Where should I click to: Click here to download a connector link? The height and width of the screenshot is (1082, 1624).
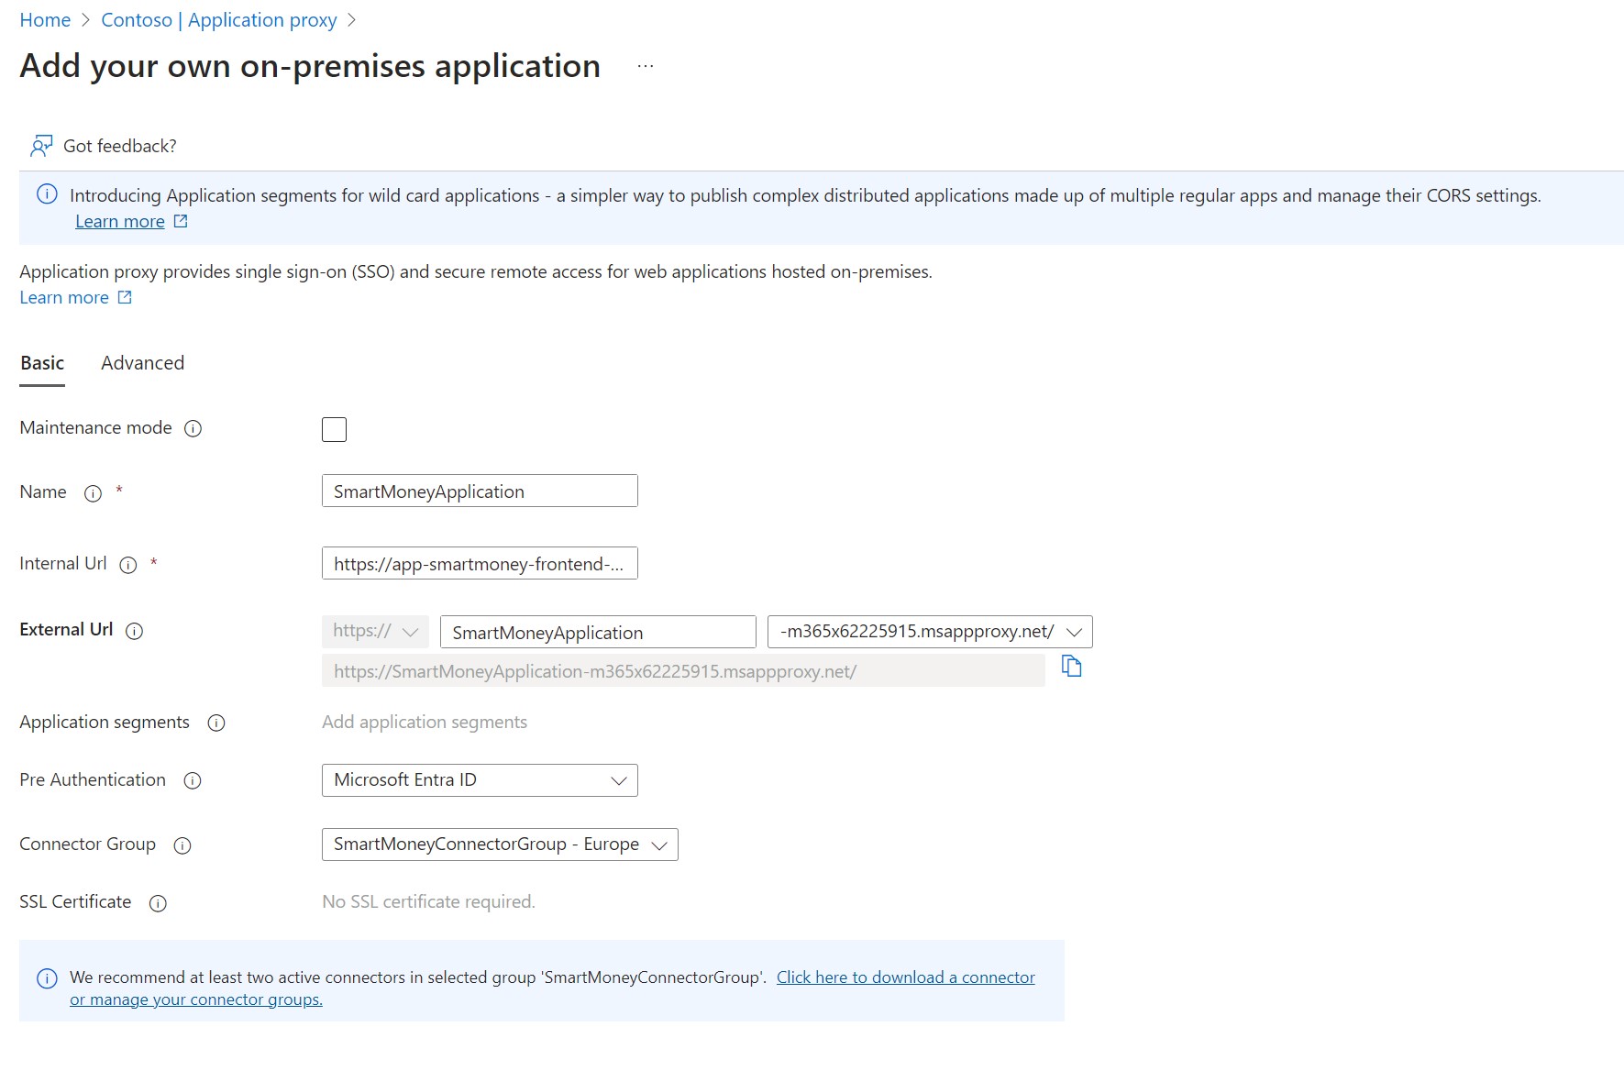[x=906, y=977]
